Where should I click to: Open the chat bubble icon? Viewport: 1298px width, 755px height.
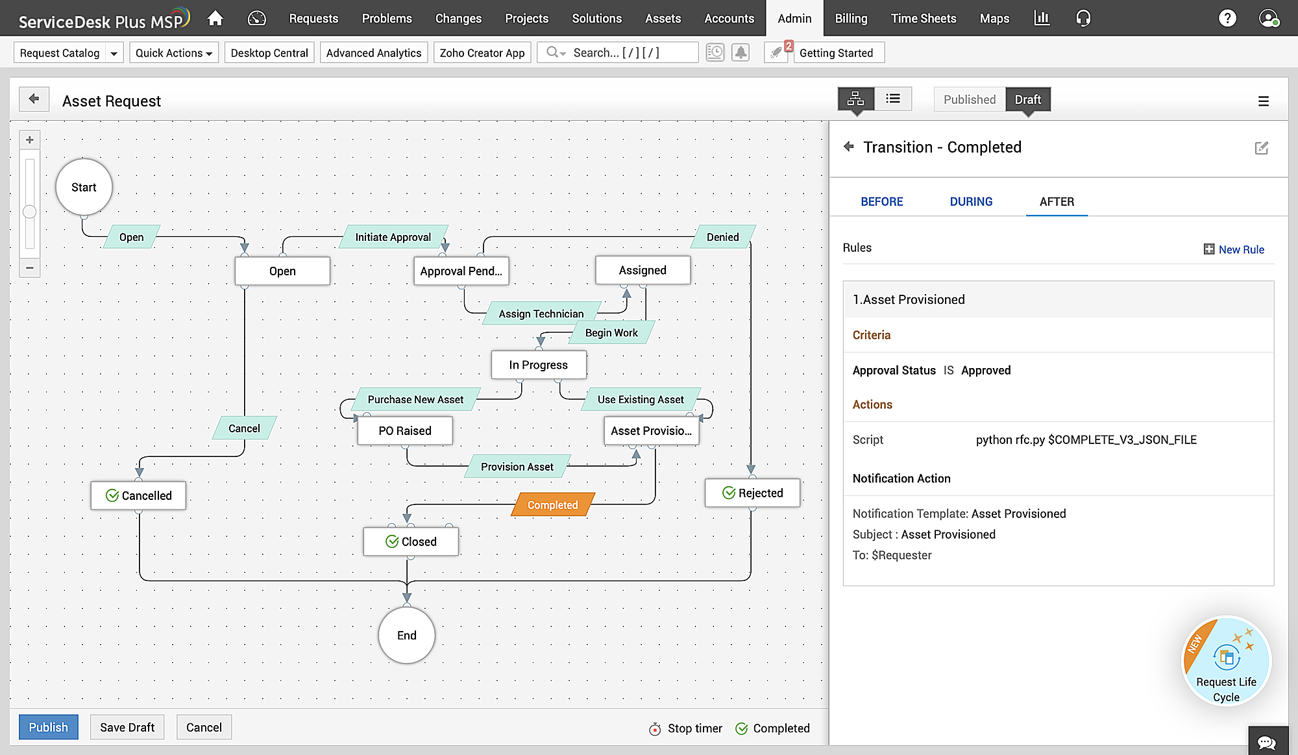click(1266, 742)
